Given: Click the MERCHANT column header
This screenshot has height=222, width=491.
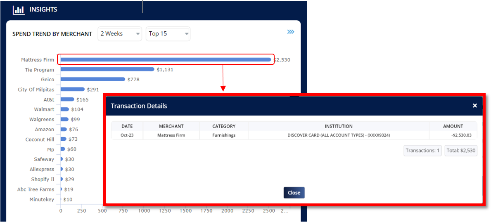Looking at the screenshot, I should (171, 126).
